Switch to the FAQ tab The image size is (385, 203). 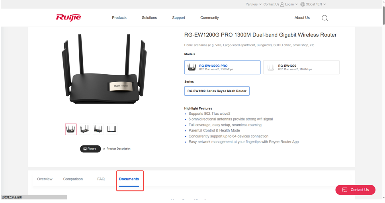[x=101, y=179]
